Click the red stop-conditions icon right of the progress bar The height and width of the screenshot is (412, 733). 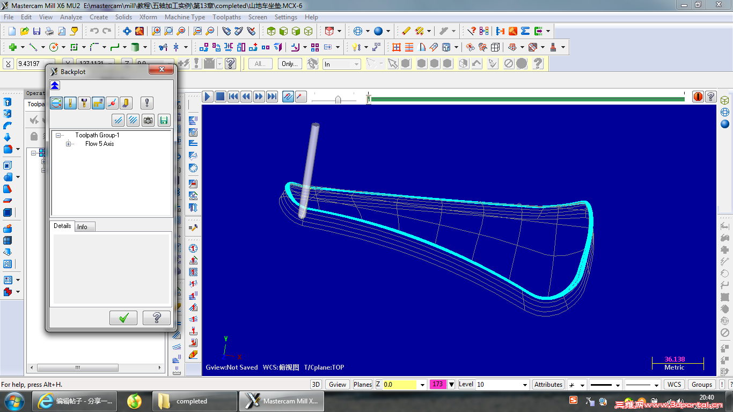tap(698, 97)
